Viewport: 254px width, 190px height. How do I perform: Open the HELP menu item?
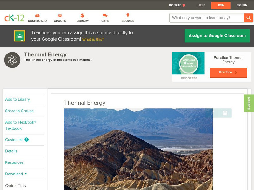202,5
